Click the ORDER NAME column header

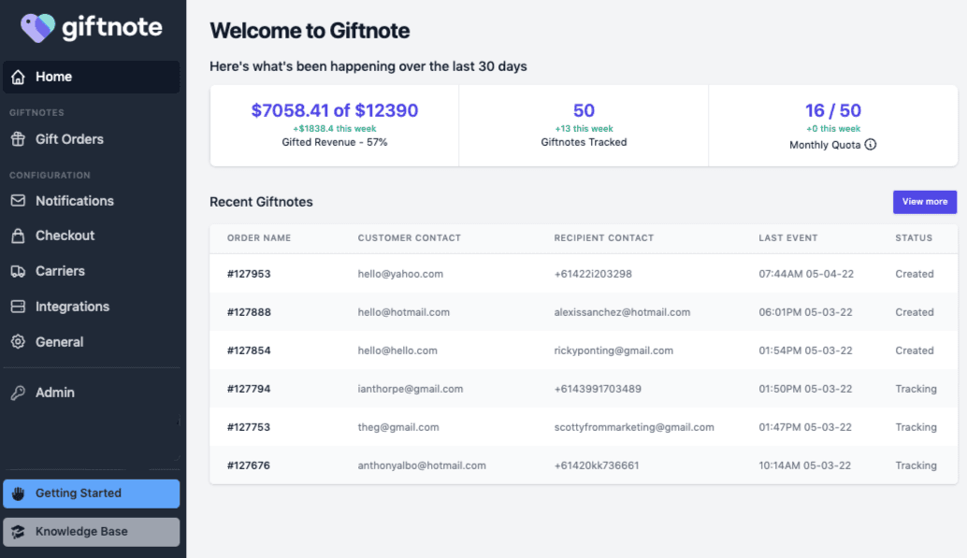259,238
